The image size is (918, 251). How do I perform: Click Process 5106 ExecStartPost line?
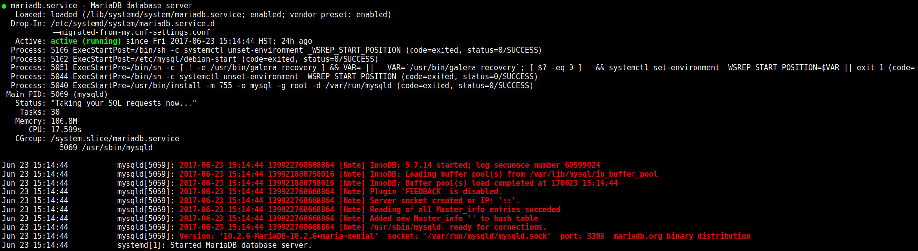point(276,50)
